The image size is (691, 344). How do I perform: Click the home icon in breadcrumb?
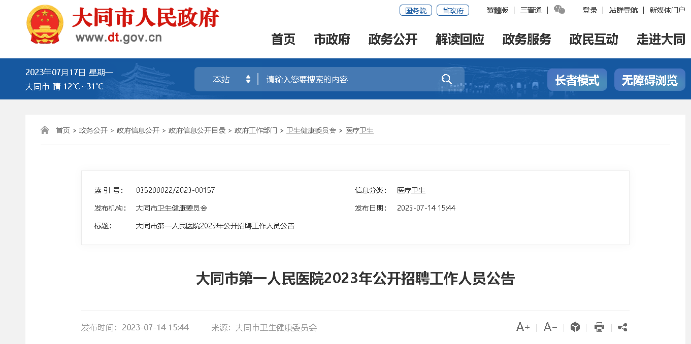pos(45,130)
